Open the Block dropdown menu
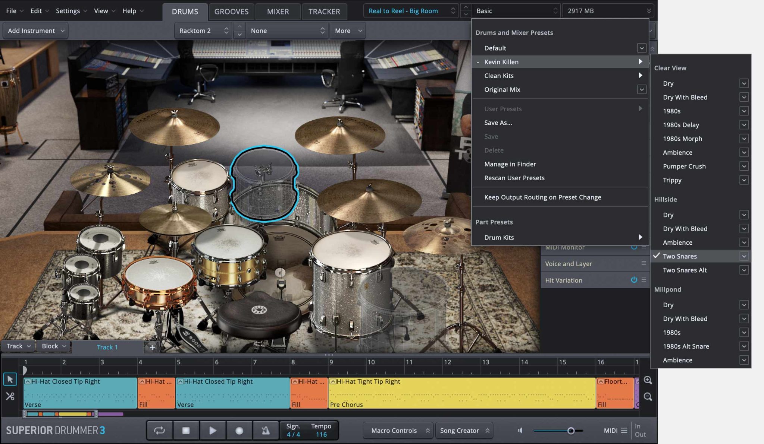This screenshot has width=764, height=444. pos(53,346)
